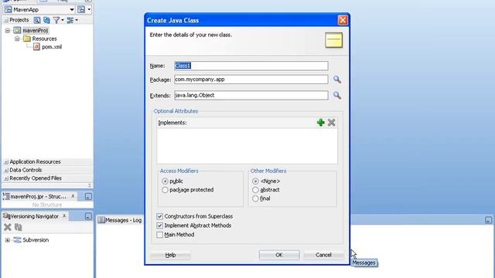
Task: Collapse the Projects section
Action: coord(6,20)
